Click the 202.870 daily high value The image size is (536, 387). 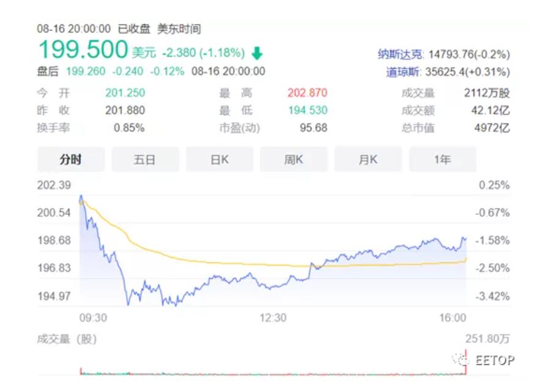point(307,93)
